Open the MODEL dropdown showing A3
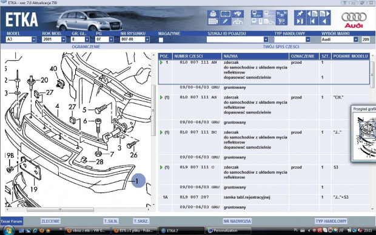The height and width of the screenshot is (235, 376). [21, 39]
